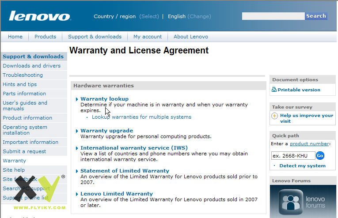The image size is (338, 218).
Task: Open Support & downloads sidebar heading
Action: [33, 56]
